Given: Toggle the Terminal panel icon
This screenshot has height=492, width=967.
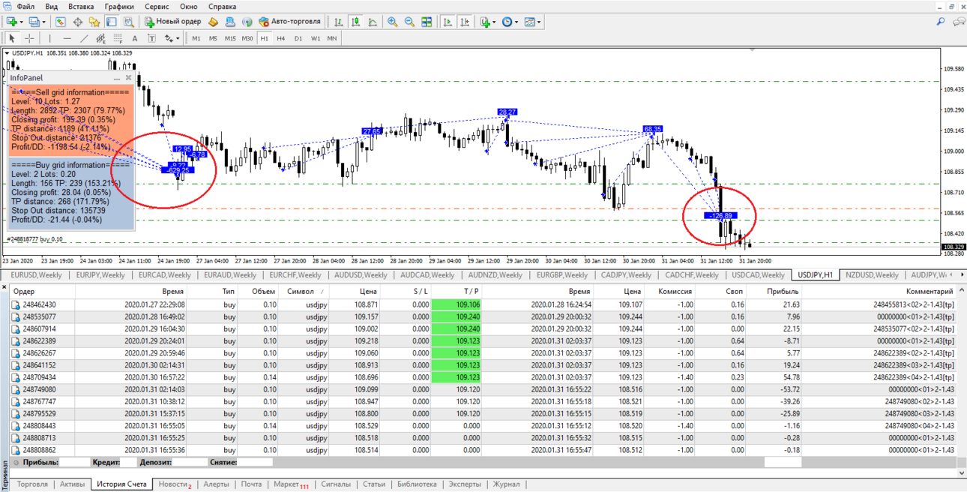Looking at the screenshot, I should click(112, 22).
